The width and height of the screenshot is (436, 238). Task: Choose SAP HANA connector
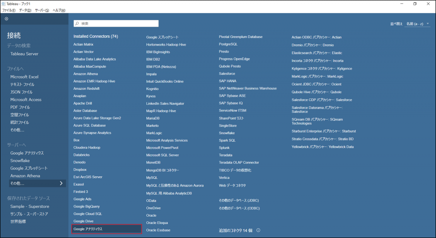coord(227,81)
